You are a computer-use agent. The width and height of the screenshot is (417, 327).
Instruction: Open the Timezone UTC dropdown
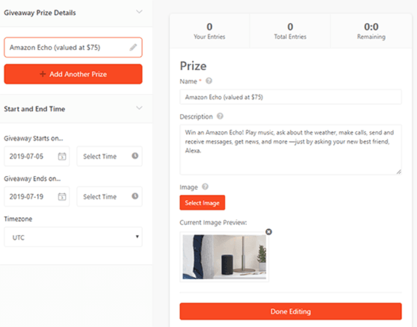click(73, 237)
